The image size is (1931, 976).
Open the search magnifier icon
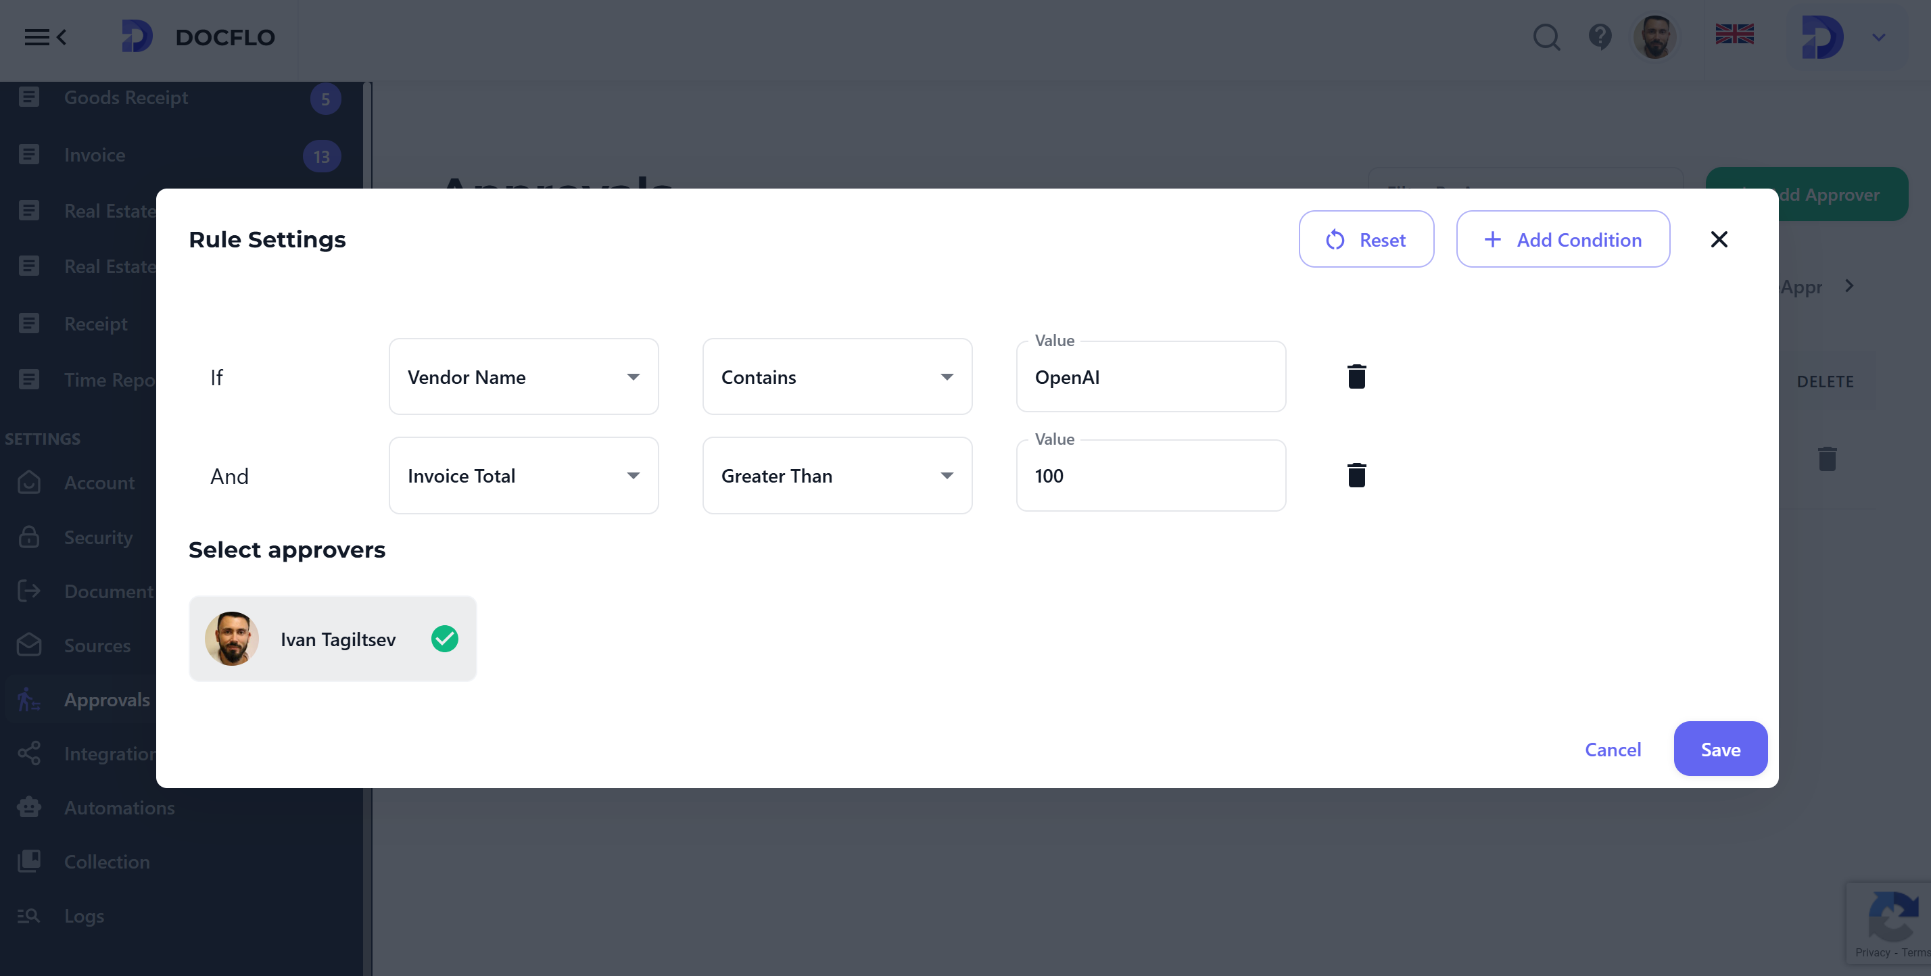pos(1546,36)
